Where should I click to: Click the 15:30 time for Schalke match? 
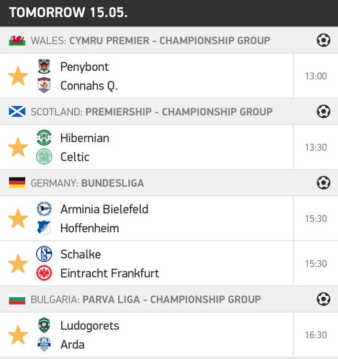pyautogui.click(x=316, y=264)
